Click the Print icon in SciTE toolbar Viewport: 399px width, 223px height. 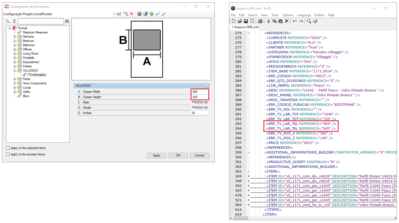coord(260,21)
